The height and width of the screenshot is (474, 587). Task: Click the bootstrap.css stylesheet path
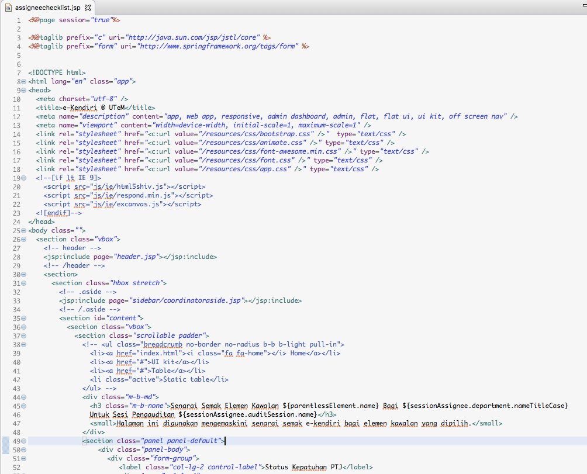257,134
